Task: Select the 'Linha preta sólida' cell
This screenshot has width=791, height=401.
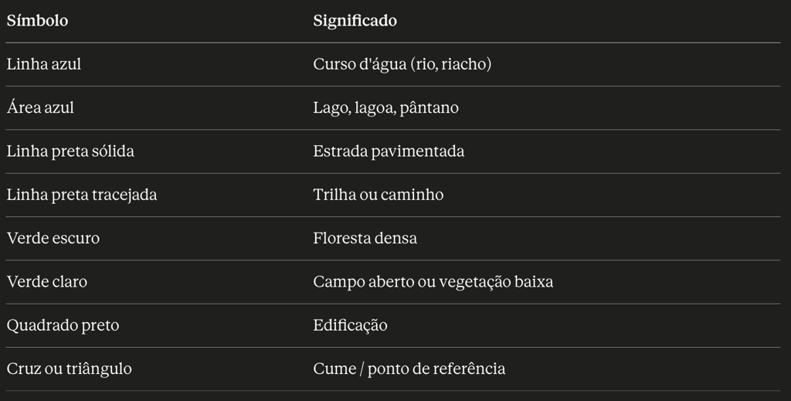Action: (x=70, y=151)
